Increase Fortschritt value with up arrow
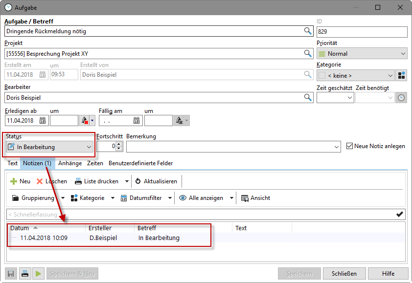 119,144
